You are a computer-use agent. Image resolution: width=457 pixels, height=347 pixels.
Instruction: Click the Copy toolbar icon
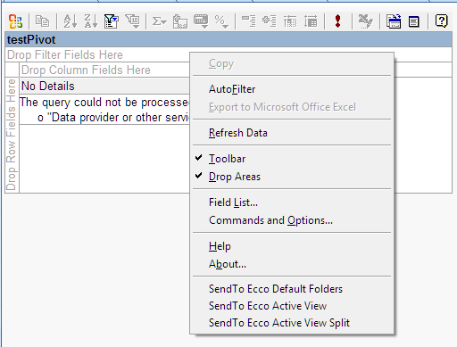click(x=42, y=21)
